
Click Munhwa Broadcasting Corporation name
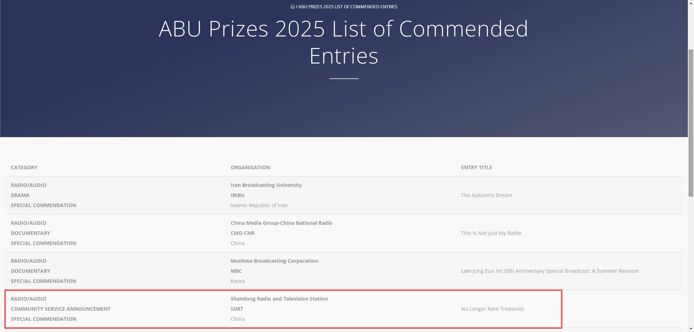274,261
